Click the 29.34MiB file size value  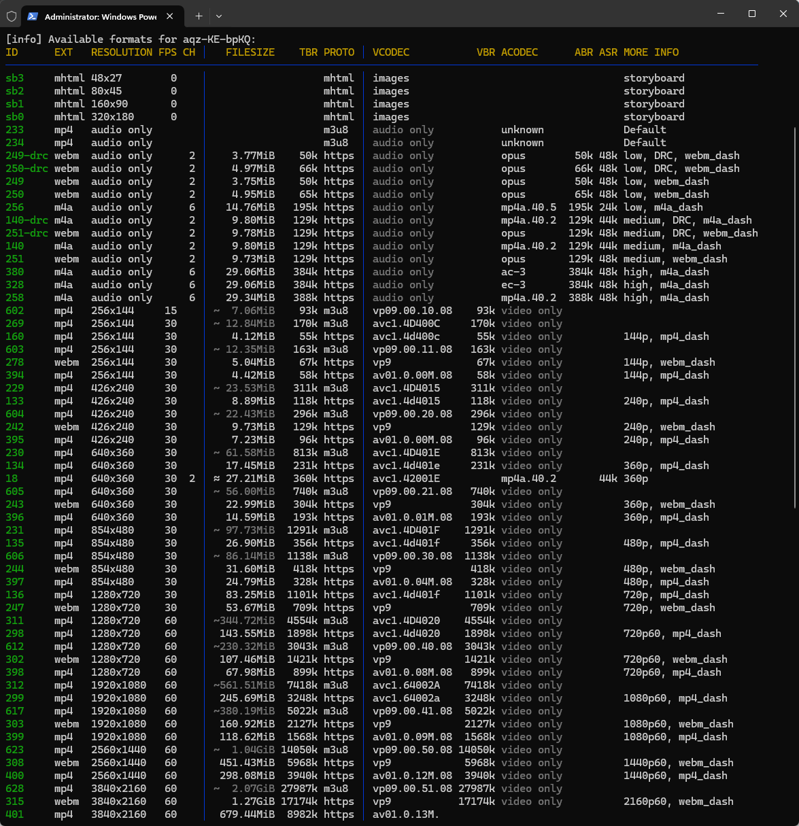coord(250,298)
